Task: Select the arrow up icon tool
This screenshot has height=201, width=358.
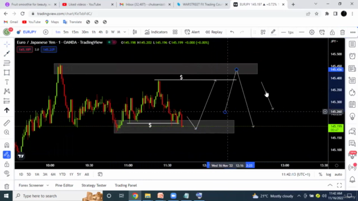Action: [7, 111]
